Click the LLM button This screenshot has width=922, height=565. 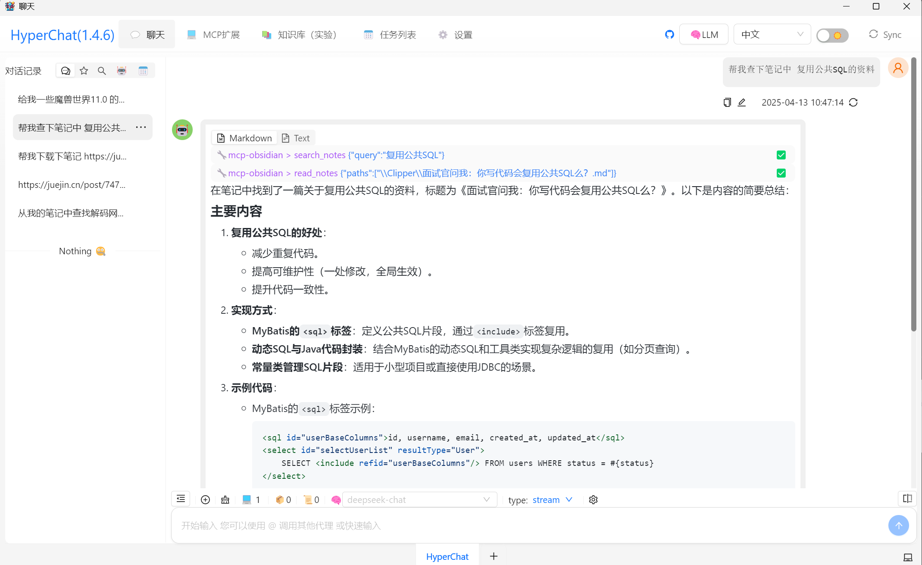coord(704,34)
